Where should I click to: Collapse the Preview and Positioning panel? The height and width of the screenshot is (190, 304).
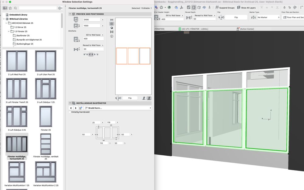(70, 14)
